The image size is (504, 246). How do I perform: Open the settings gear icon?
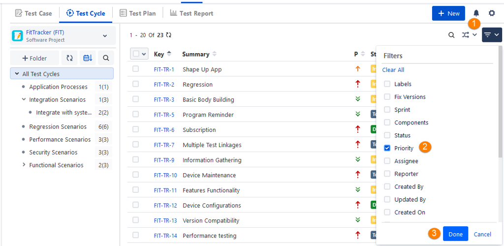(492, 13)
